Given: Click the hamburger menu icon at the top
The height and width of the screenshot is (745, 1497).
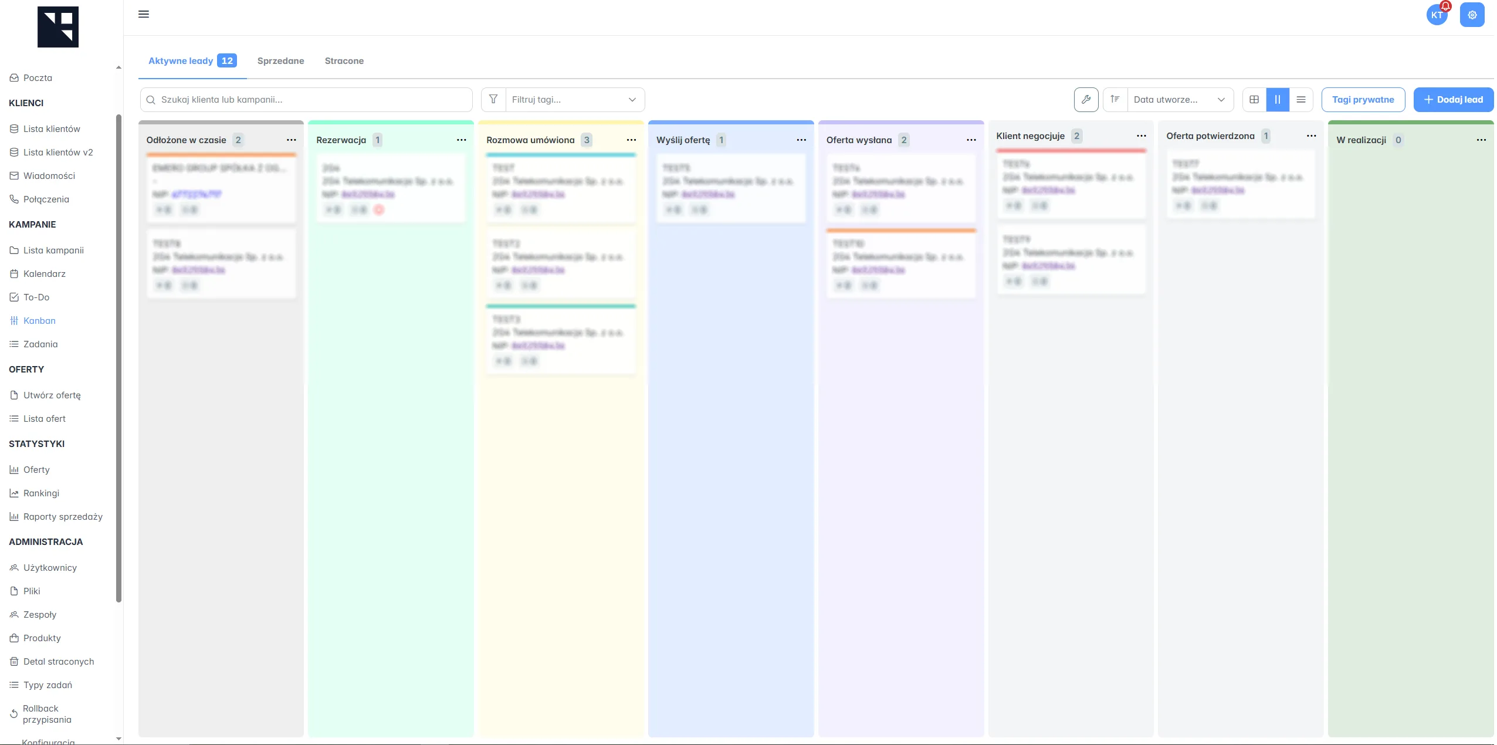Looking at the screenshot, I should click(144, 13).
